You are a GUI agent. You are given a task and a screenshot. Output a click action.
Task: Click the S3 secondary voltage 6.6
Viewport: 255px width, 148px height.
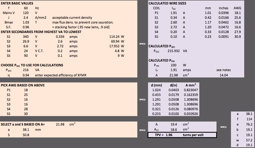point(26,46)
